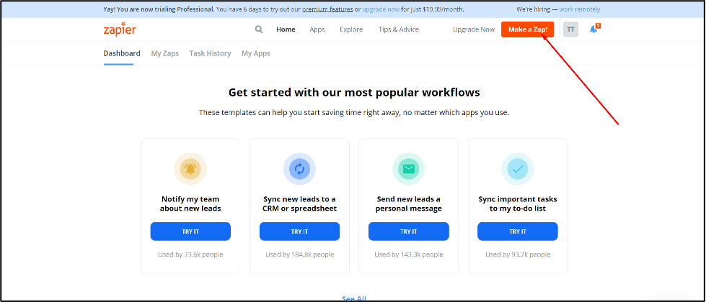
Task: Click the green envelope workflow icon
Action: (408, 169)
